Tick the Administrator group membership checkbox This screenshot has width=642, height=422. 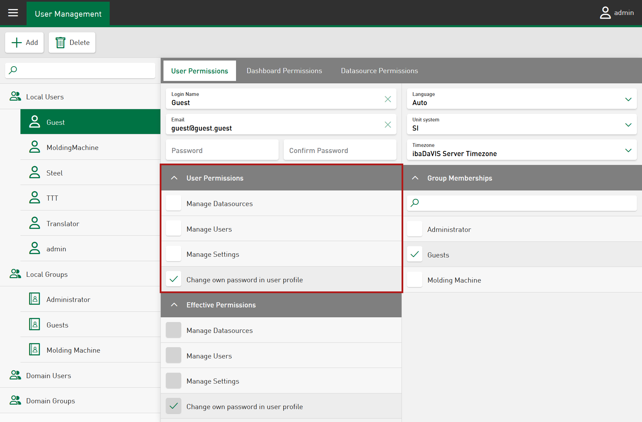pyautogui.click(x=414, y=229)
